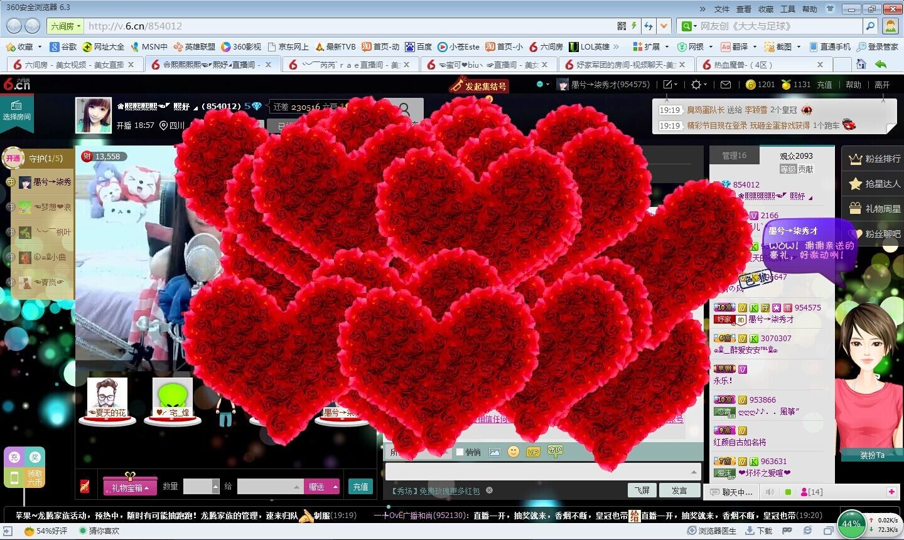The image size is (904, 540).
Task: Click the 领取六币 tile
Action: point(35,478)
